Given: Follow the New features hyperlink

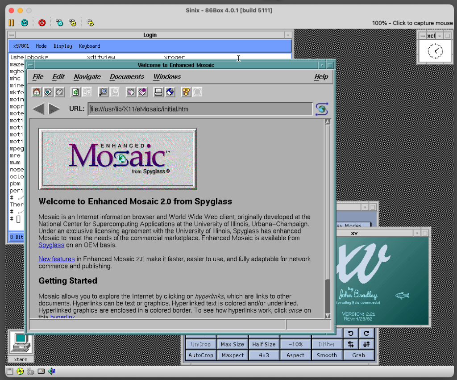Looking at the screenshot, I should 56,259.
